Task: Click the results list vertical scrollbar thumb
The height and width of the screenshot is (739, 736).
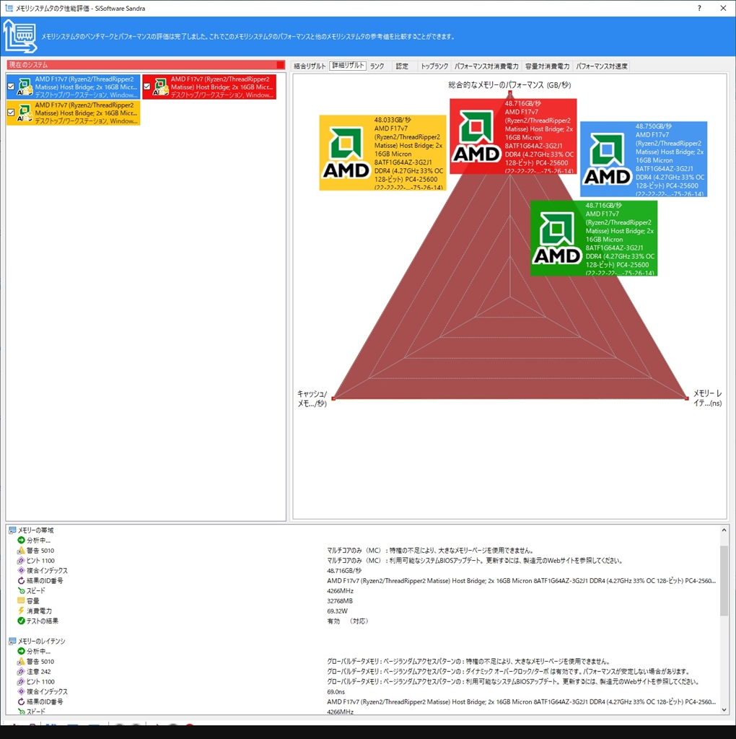Action: (724, 580)
